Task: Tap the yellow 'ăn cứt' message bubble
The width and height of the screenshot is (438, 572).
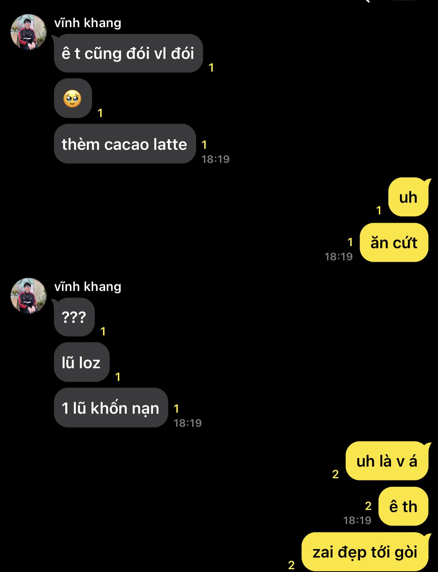Action: pos(394,242)
